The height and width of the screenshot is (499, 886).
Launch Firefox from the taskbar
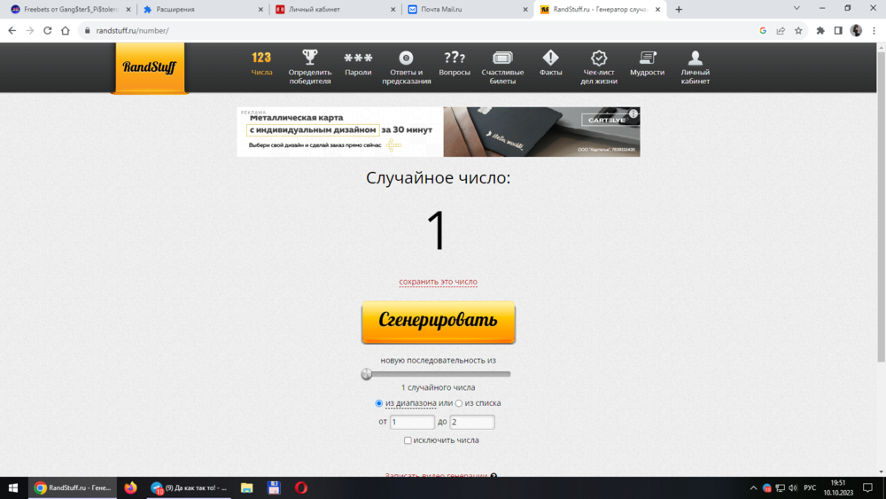tap(130, 487)
